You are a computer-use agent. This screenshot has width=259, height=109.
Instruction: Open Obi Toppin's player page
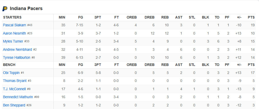click(11, 73)
